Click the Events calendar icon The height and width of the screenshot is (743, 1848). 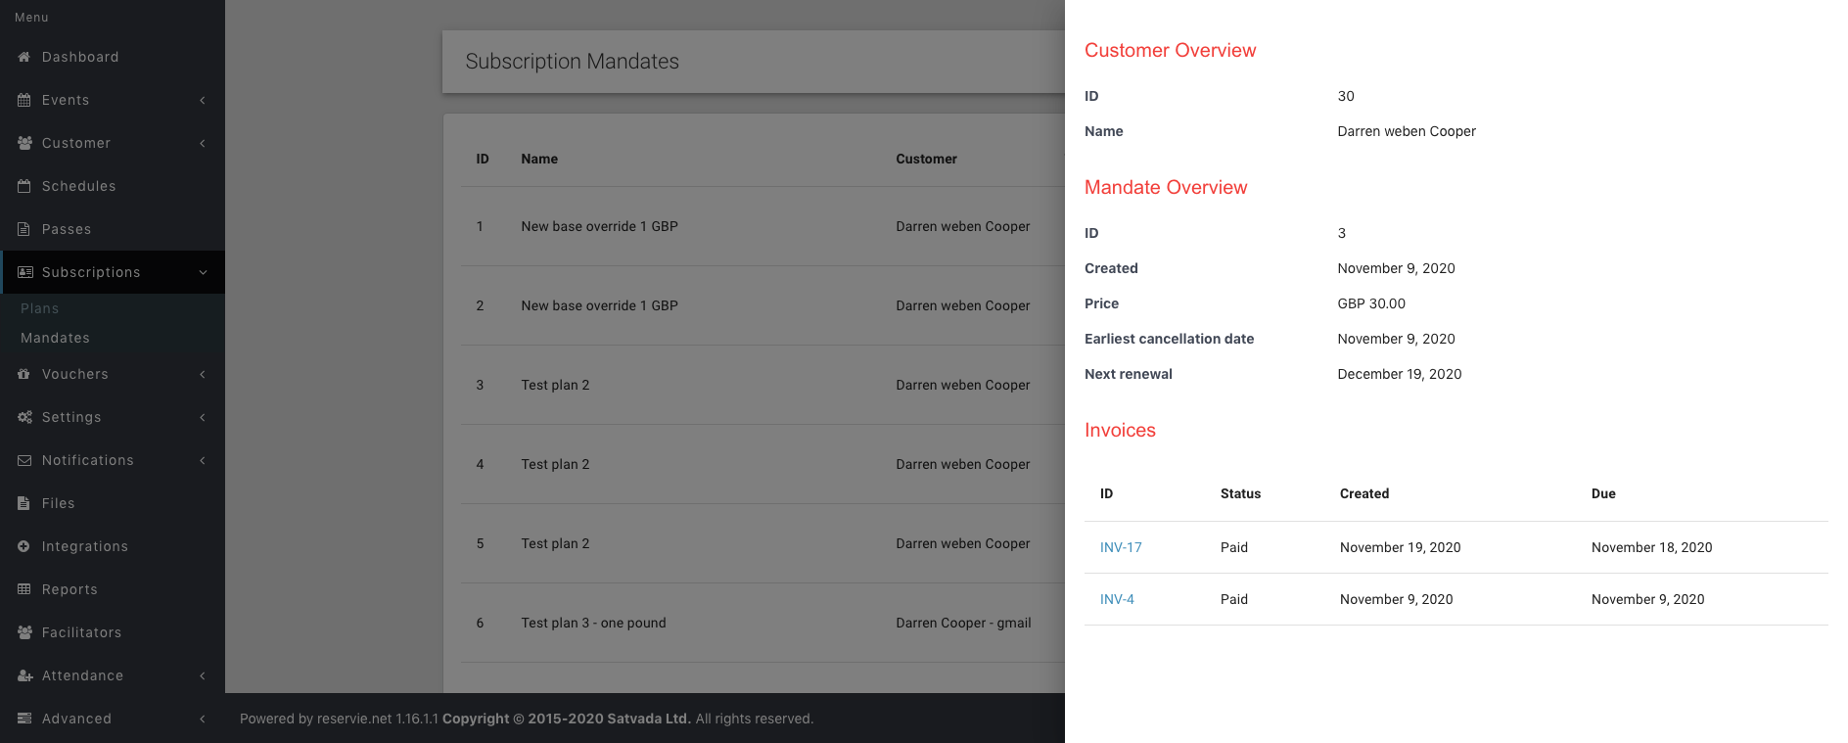(24, 100)
